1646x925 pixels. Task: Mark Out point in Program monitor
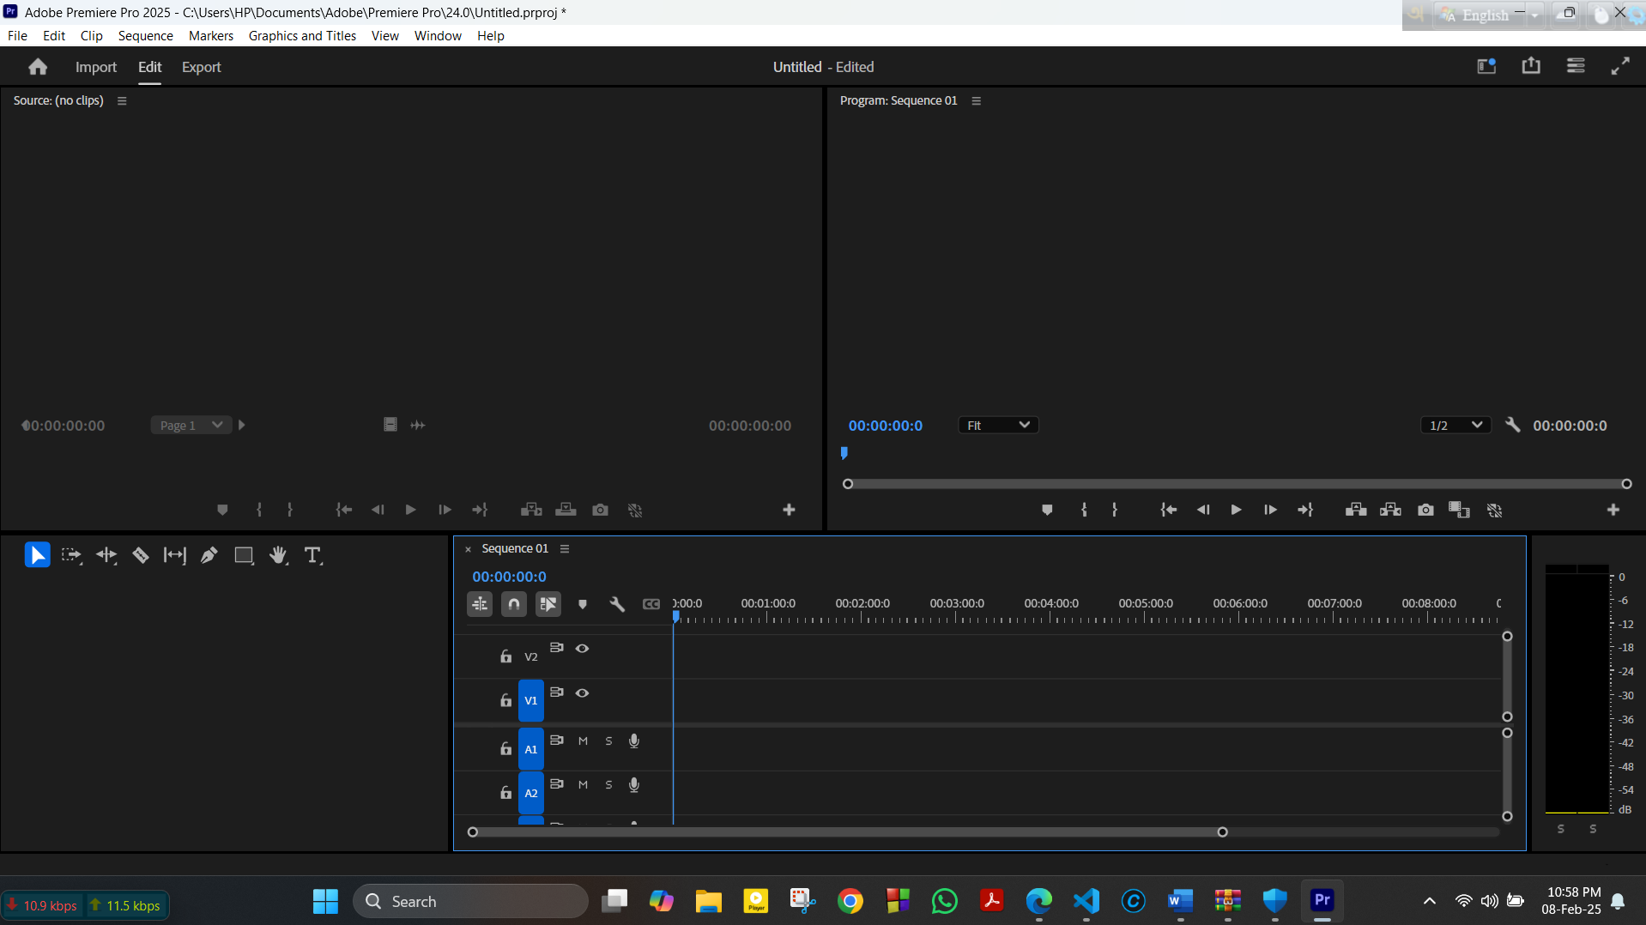(x=1115, y=510)
